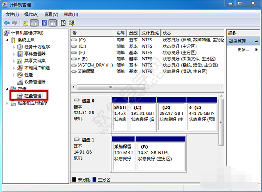262x192 pixels.
Task: Click the SYSTEM_DRV (H:) volume drive icon
Action: point(74,65)
